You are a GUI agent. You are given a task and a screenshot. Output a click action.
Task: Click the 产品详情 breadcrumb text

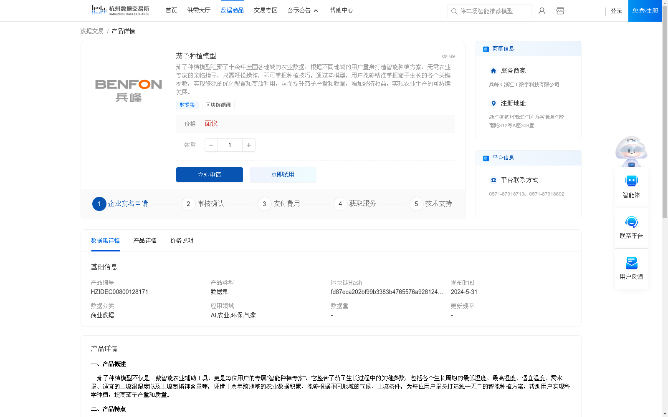coord(123,31)
